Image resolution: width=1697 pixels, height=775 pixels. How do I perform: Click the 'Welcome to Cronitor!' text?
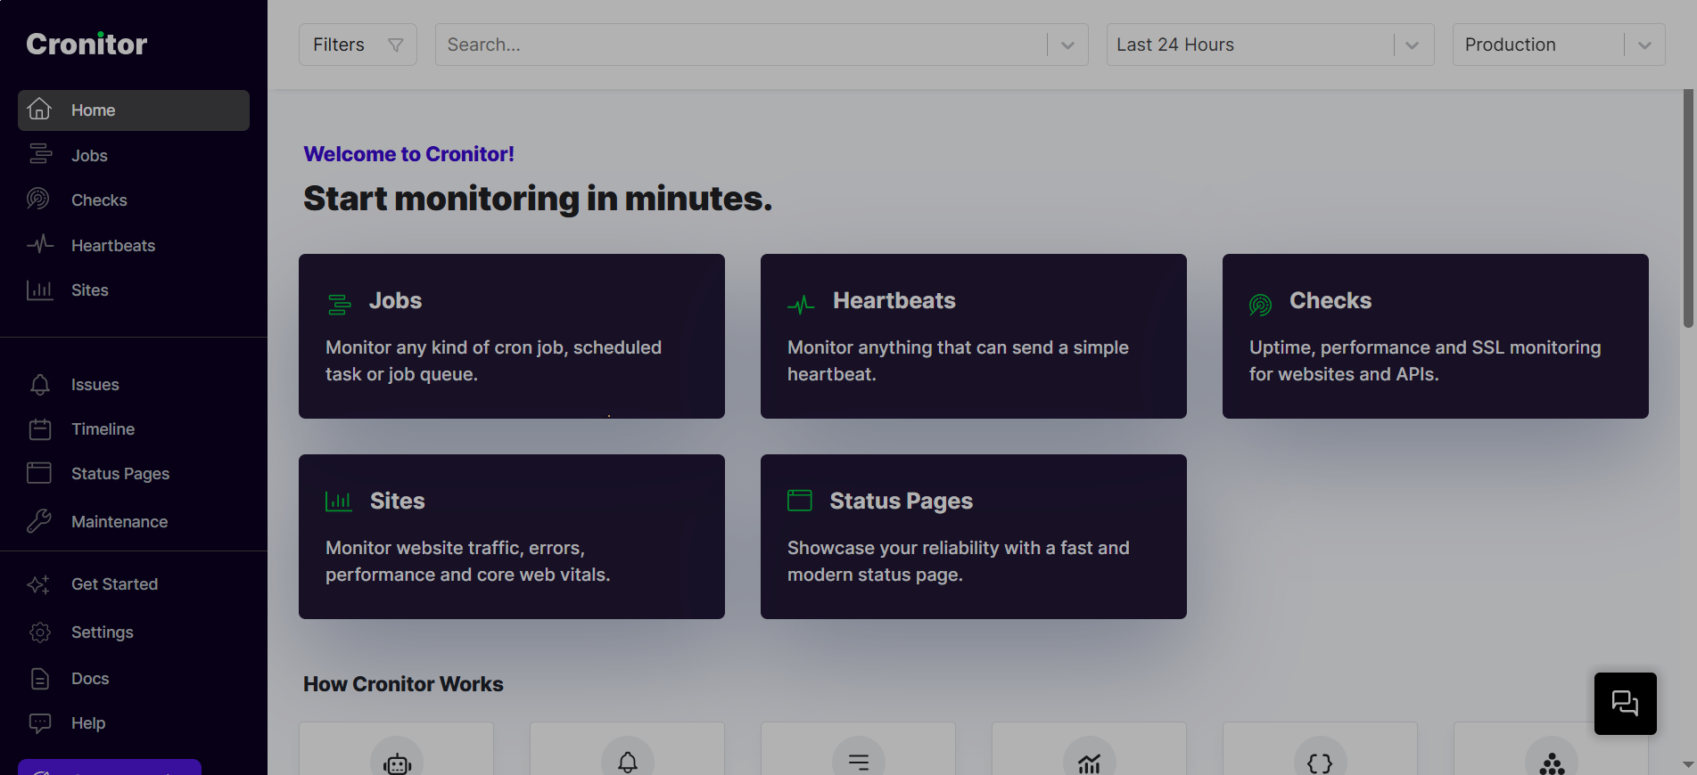(x=408, y=154)
